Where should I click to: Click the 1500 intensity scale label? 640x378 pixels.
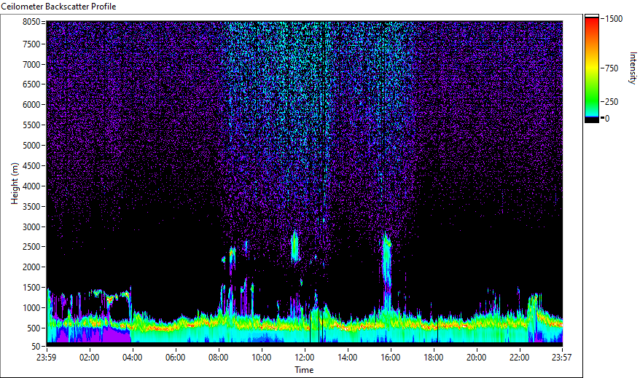click(x=614, y=19)
